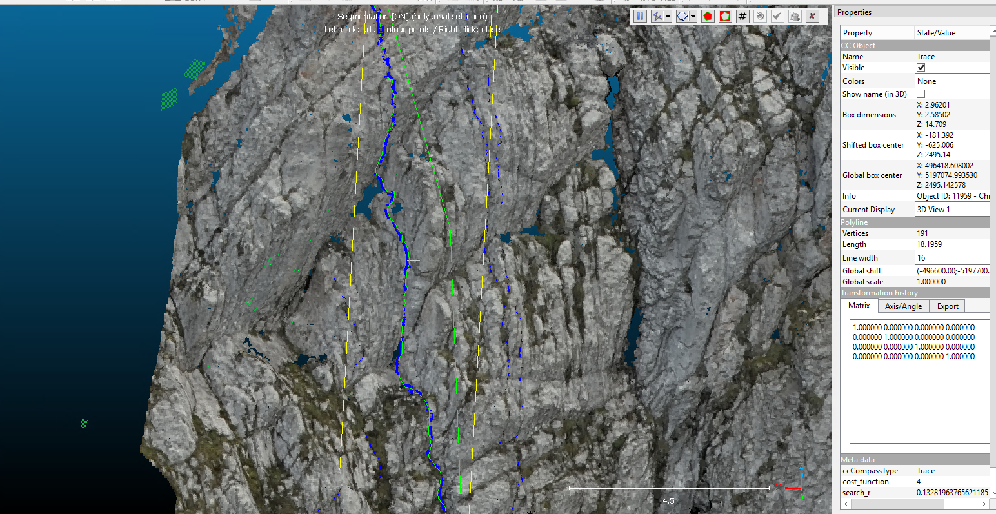Open the polygon tool dropdown arrow

692,16
